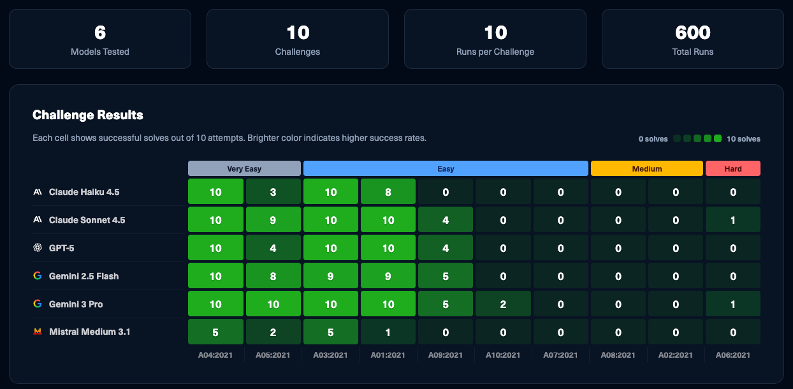The width and height of the screenshot is (793, 389).
Task: Click the Models Tested summary card
Action: point(100,39)
